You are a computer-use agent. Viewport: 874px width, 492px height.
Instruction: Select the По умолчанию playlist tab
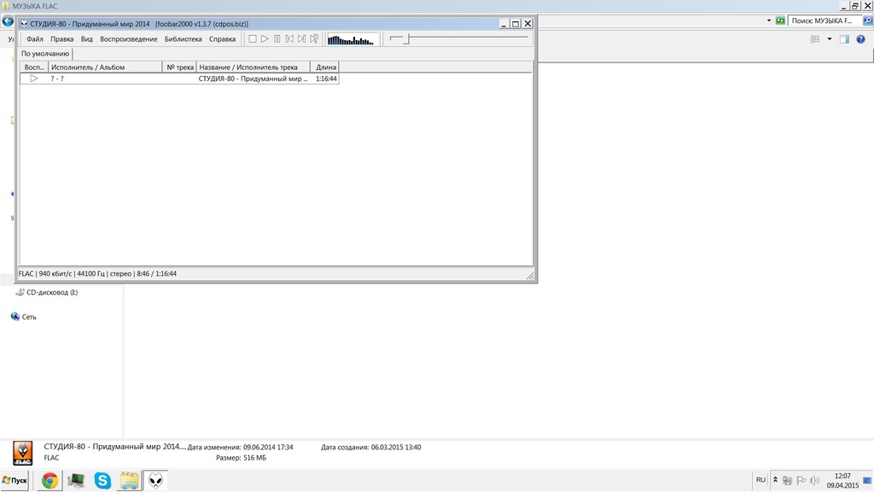(46, 54)
